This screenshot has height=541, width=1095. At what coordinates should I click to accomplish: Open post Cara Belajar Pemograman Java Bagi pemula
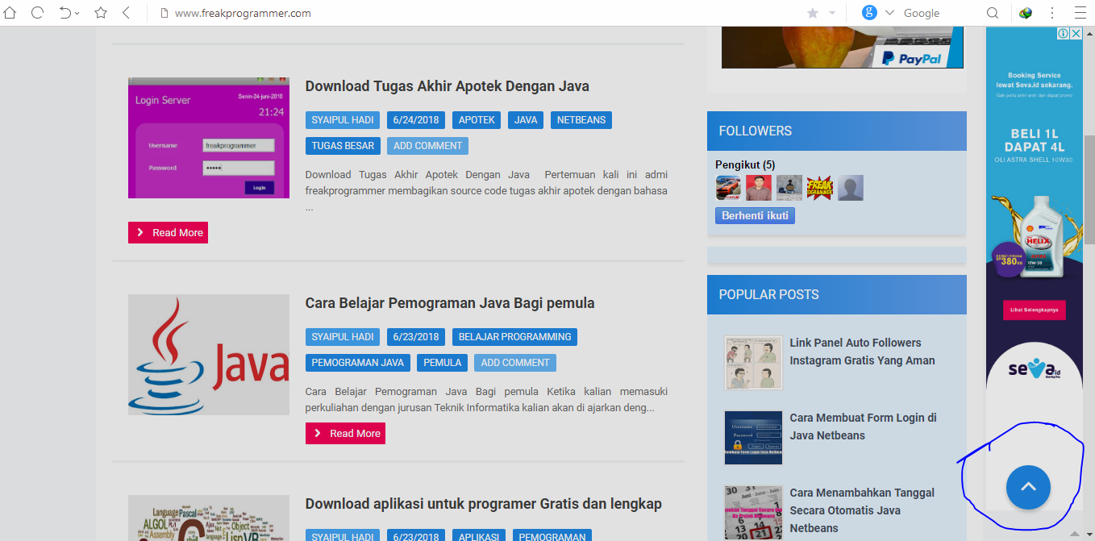pos(450,303)
